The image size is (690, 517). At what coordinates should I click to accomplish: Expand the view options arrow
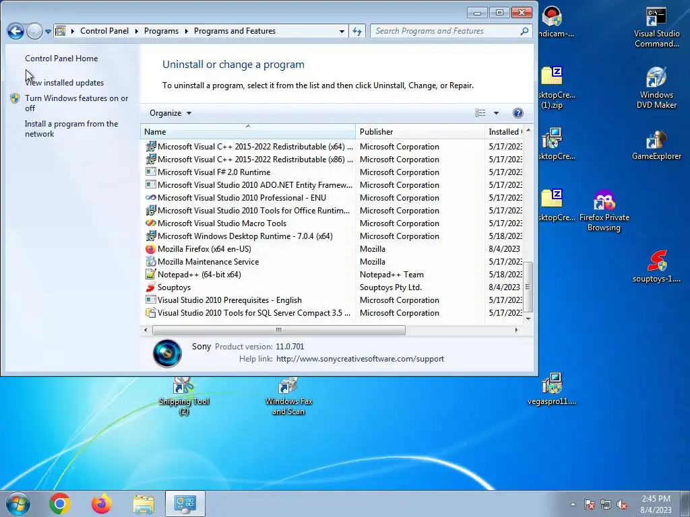(x=496, y=113)
